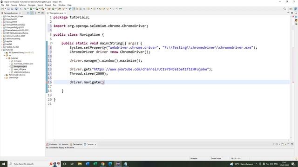Click the Save All toolbar icon

click(12, 9)
